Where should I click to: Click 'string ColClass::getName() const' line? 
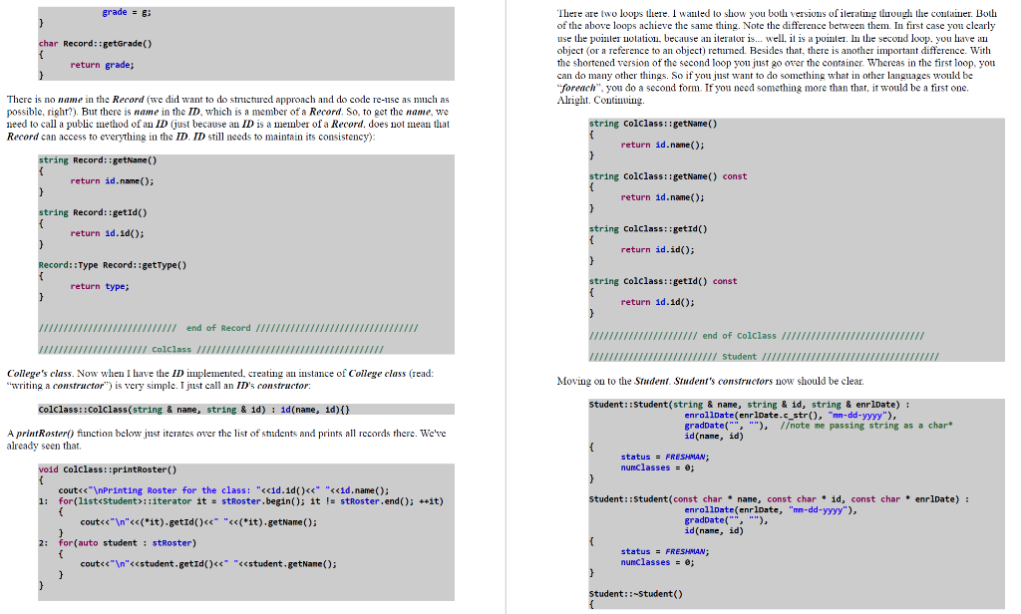[x=668, y=176]
